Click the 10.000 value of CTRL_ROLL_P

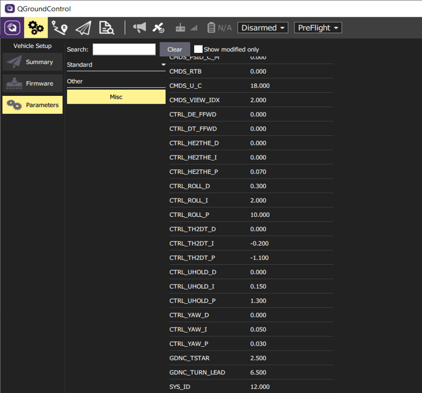tap(260, 214)
